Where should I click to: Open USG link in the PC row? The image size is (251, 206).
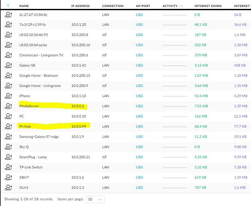tap(140, 116)
